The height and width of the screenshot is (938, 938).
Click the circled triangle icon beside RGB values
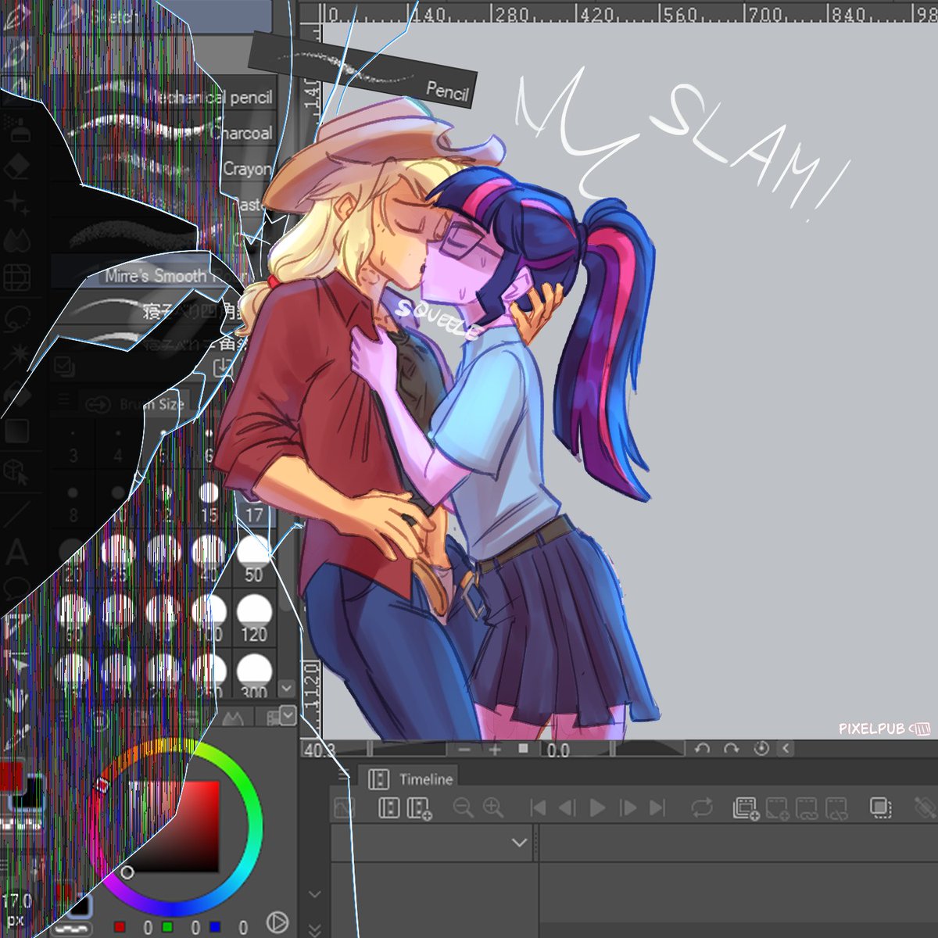pos(276,922)
